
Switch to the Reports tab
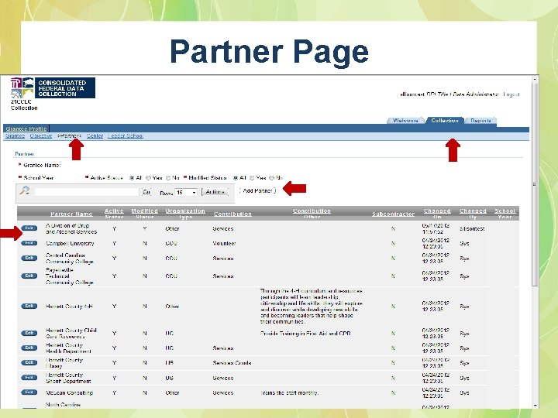pos(480,121)
